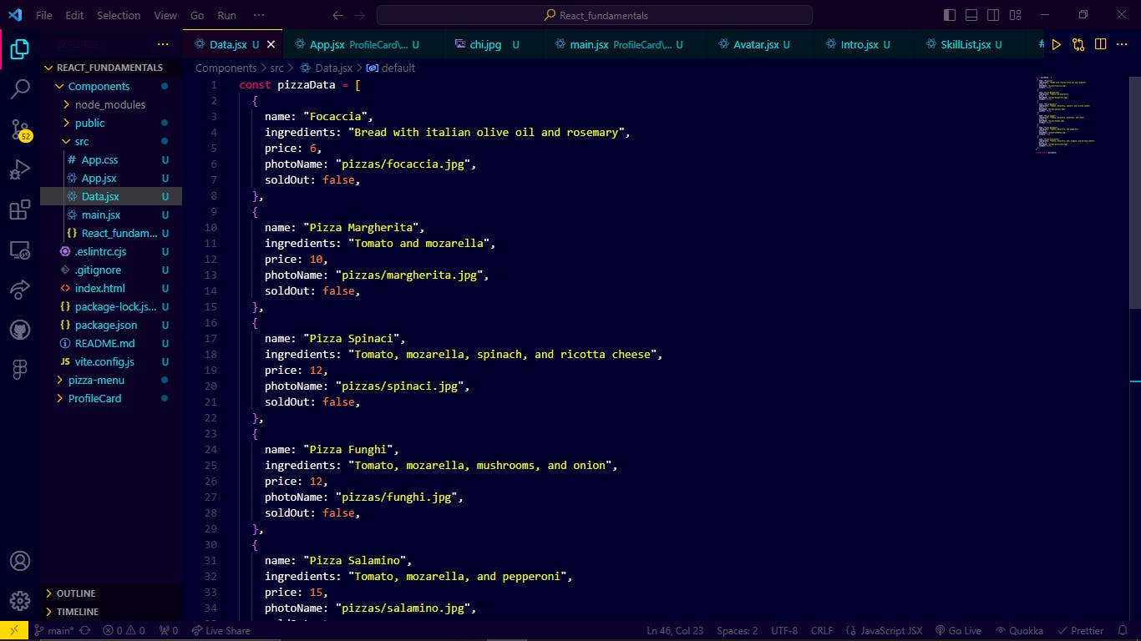Open the Remote Explorer view
1141x641 pixels.
click(x=20, y=250)
